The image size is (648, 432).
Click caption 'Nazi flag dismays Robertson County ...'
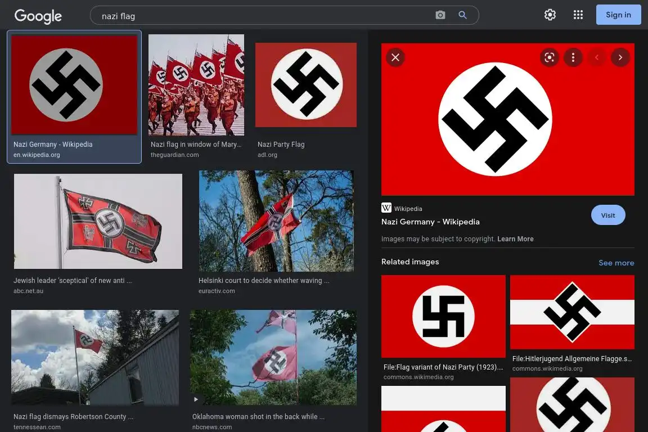click(x=73, y=417)
